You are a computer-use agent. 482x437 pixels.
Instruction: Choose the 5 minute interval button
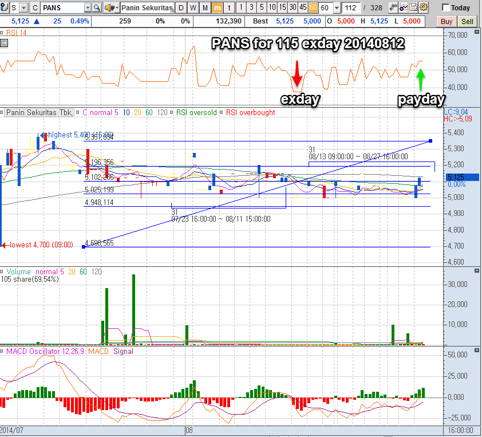(x=262, y=7)
